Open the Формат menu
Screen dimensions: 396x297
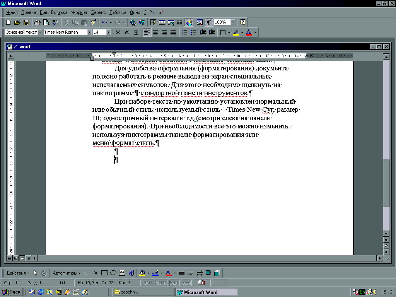click(x=79, y=12)
